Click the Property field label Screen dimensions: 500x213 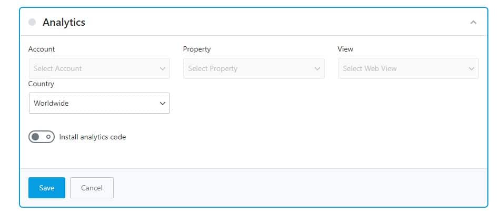(197, 49)
